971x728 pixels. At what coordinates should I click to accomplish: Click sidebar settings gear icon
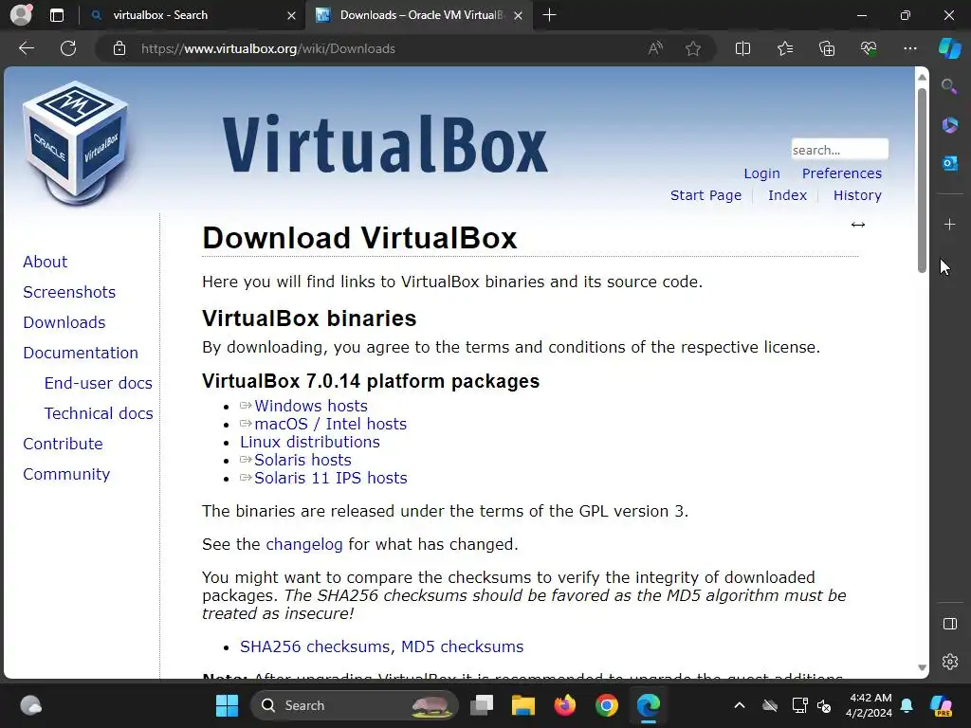coord(950,662)
